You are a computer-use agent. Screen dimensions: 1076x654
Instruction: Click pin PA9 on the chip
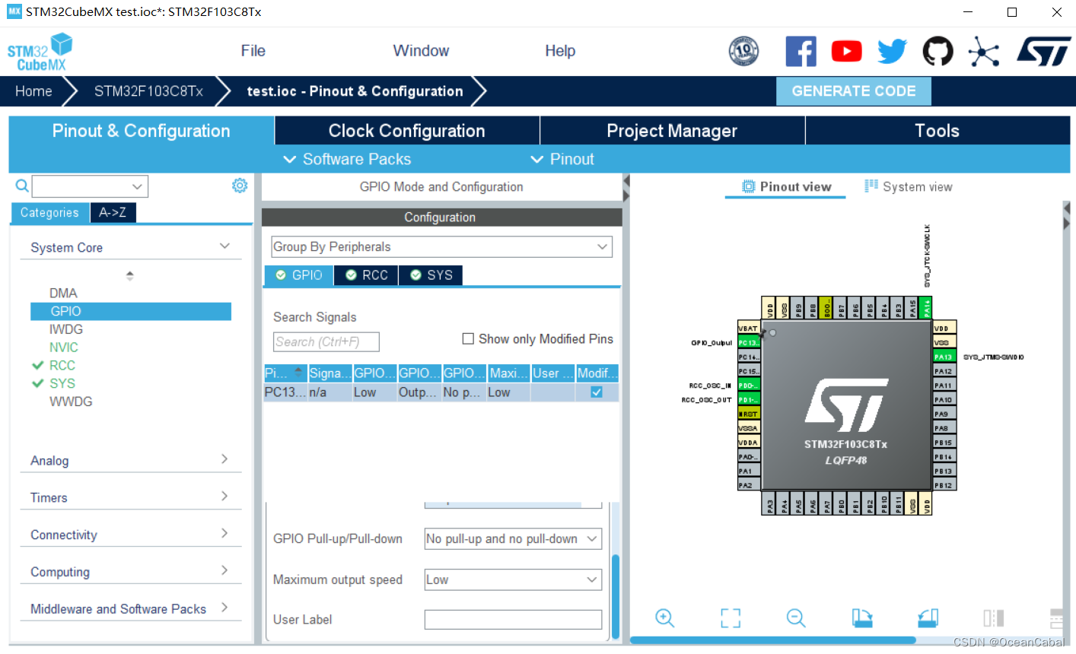pyautogui.click(x=944, y=414)
